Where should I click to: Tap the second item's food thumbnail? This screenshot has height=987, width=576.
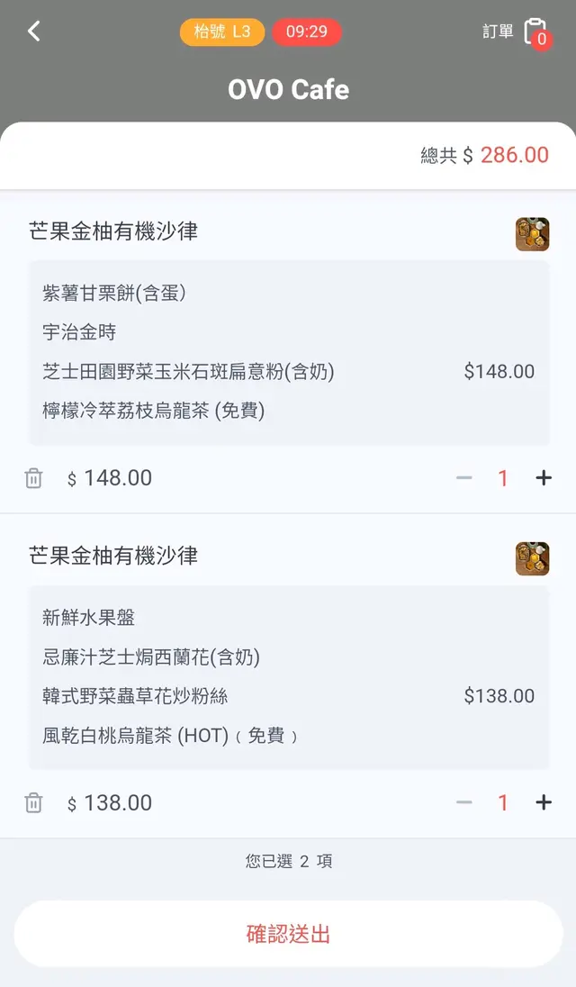532,558
